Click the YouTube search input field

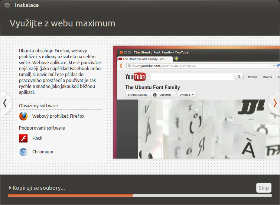tap(193, 77)
